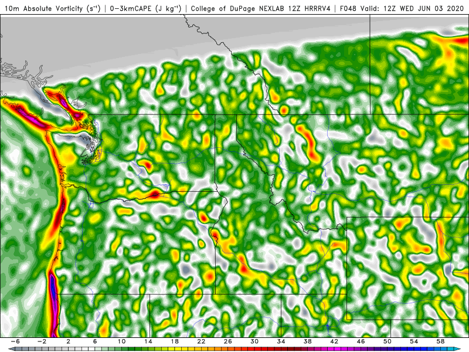This screenshot has width=469, height=352.
Task: Click the '54' color scale label
Action: click(414, 341)
